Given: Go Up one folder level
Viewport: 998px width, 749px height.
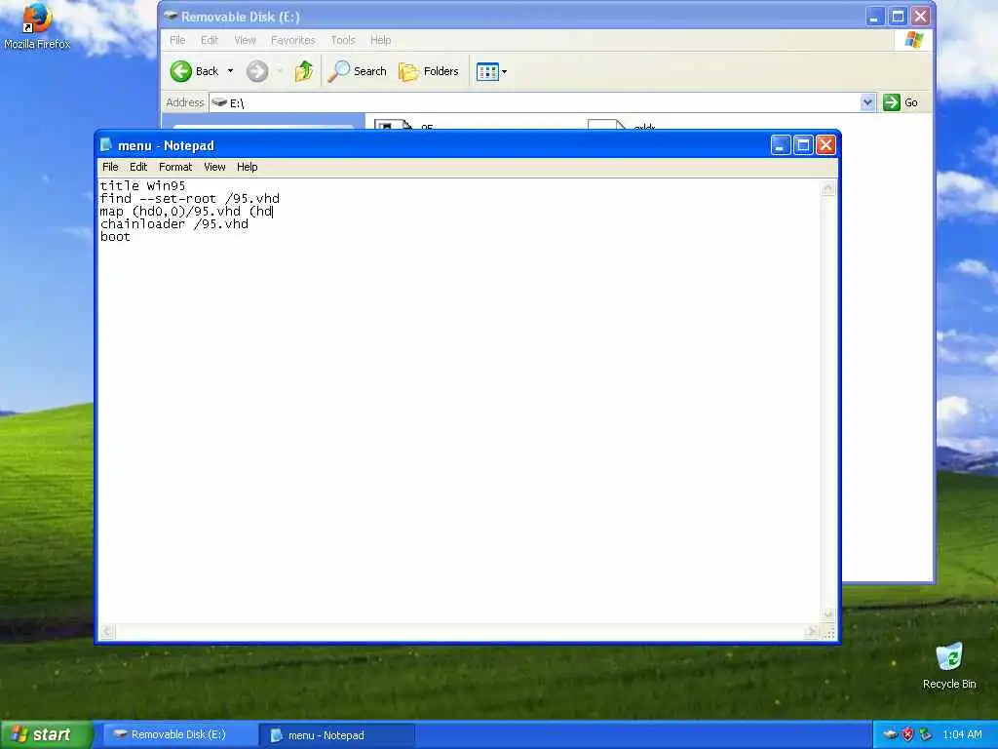Looking at the screenshot, I should (x=304, y=71).
